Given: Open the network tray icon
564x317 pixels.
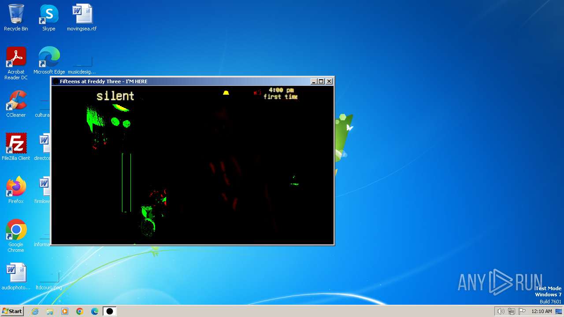Looking at the screenshot, I should point(512,311).
